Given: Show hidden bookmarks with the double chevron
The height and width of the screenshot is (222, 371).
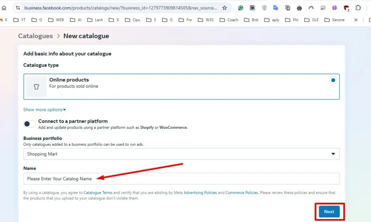Looking at the screenshot, I should click(356, 20).
